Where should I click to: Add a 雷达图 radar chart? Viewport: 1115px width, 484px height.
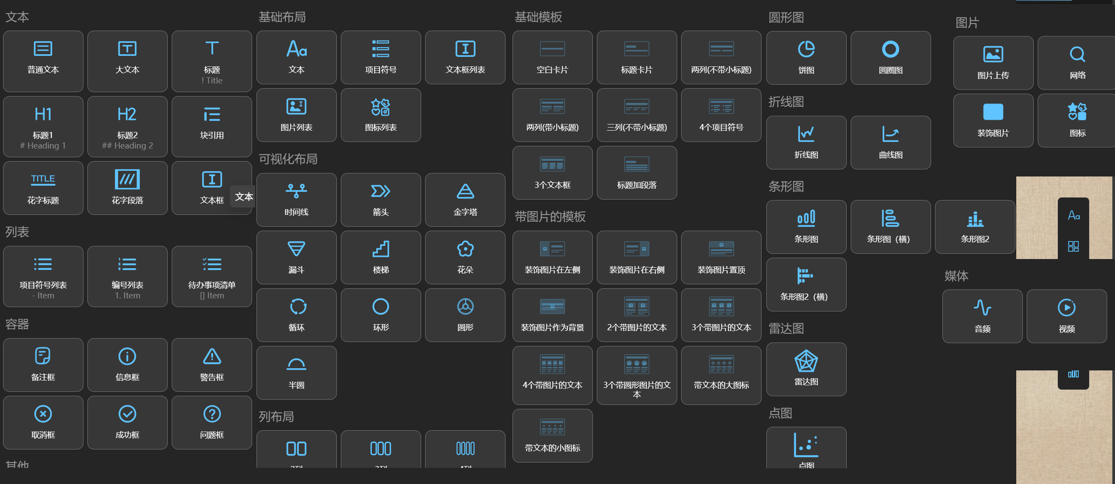(806, 369)
